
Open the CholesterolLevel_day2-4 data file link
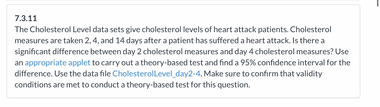coord(156,74)
